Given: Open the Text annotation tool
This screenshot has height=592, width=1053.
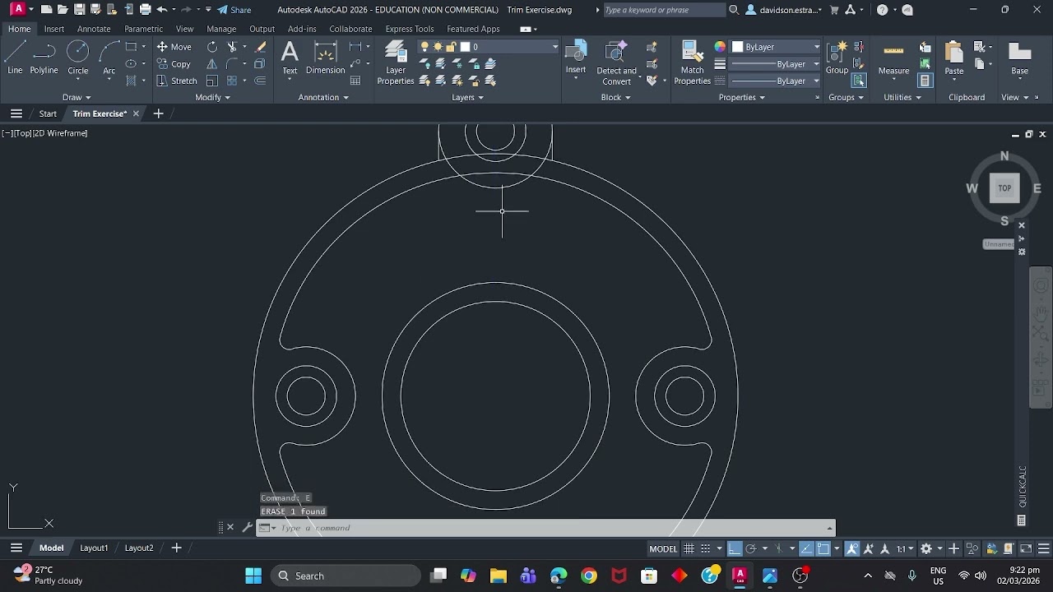Looking at the screenshot, I should pos(290,58).
